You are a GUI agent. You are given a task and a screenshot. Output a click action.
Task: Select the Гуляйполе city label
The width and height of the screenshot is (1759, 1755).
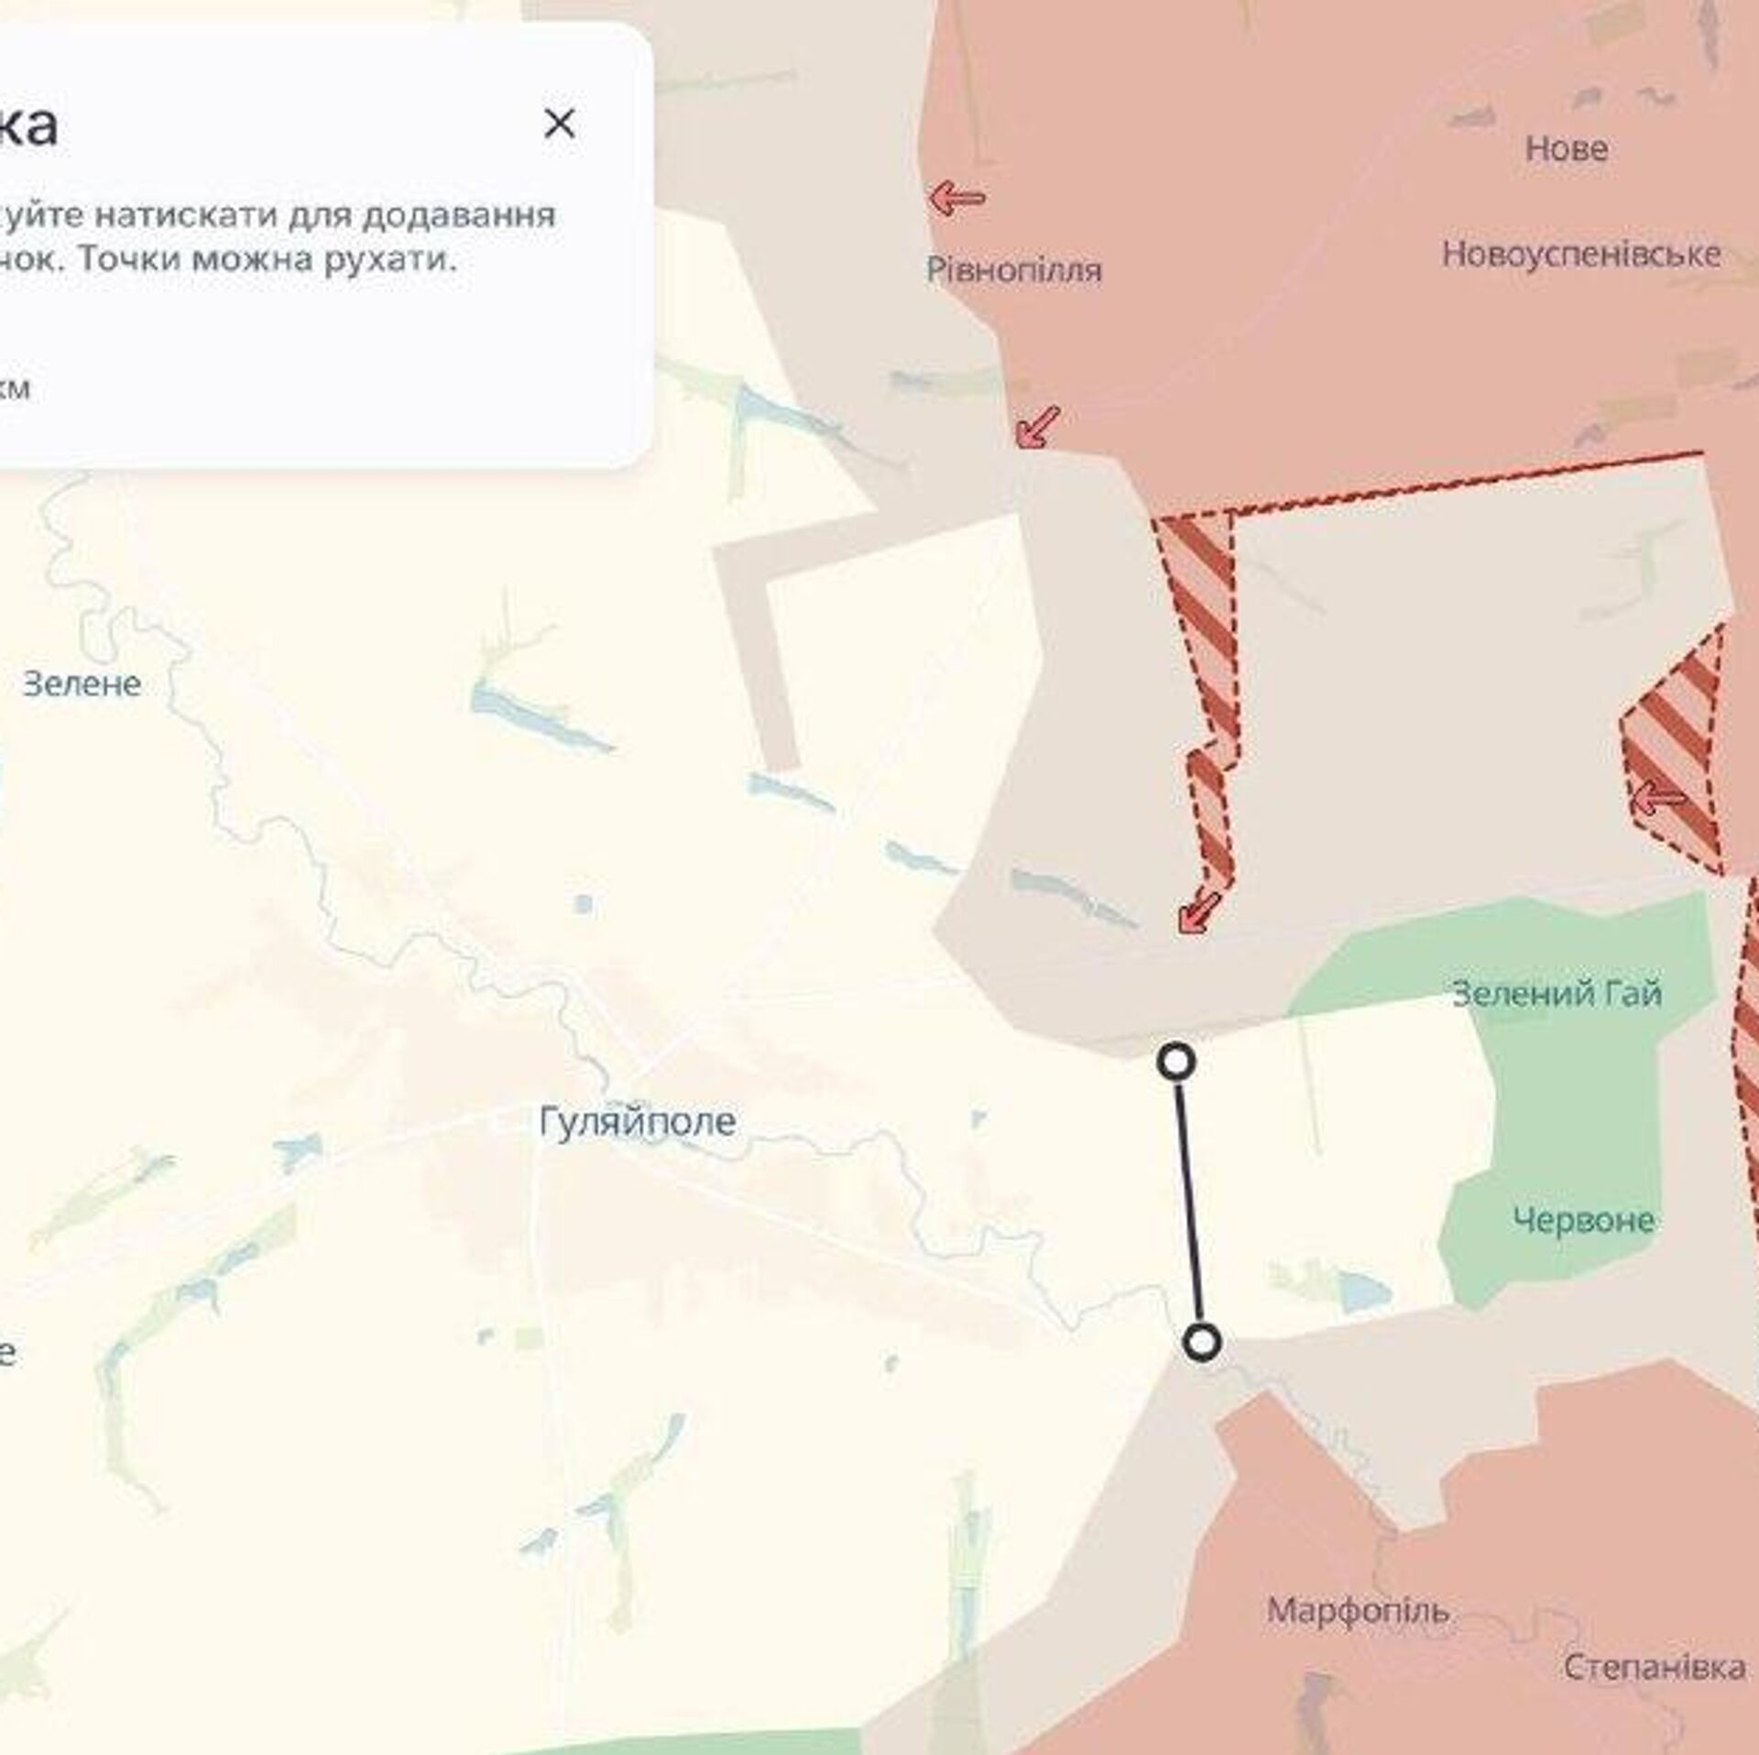click(x=638, y=1122)
